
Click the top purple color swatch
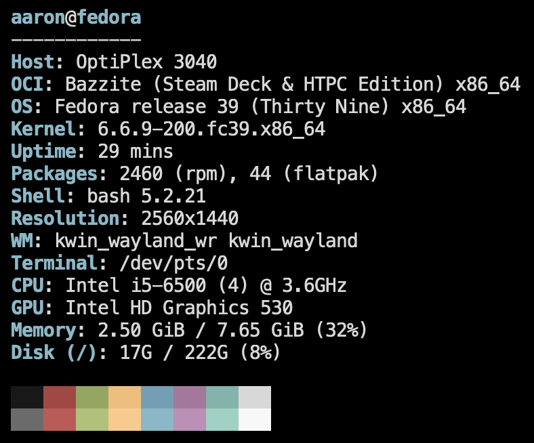[190, 397]
